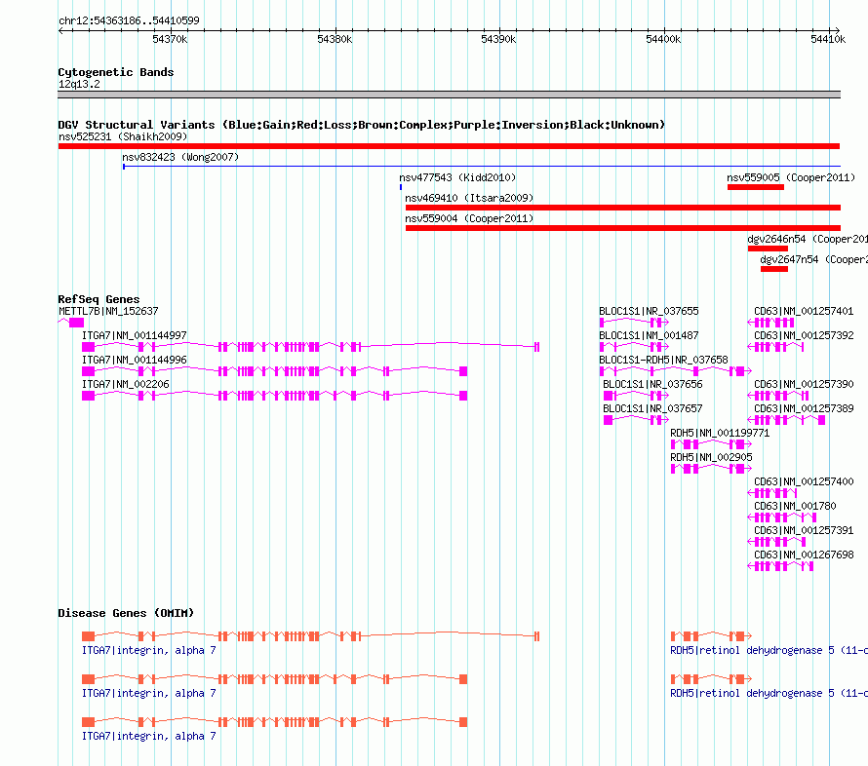Click the second OMIM ITGA7 orange gene model
868x766 pixels.
275,678
